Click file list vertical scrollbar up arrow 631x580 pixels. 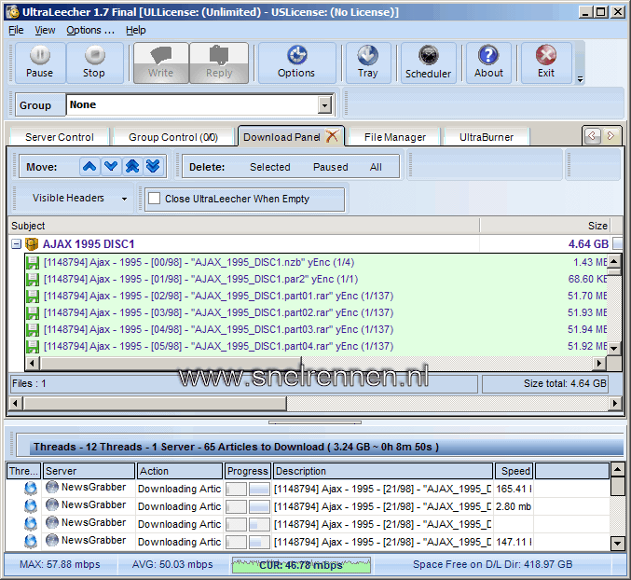coord(613,262)
